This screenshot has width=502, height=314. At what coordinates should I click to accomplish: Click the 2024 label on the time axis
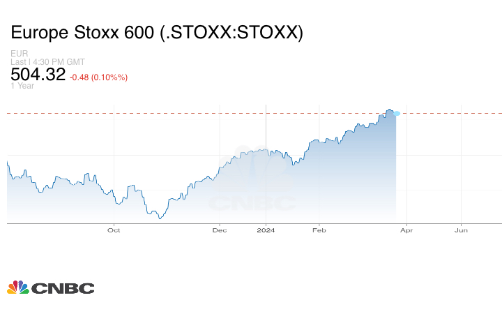coord(266,230)
